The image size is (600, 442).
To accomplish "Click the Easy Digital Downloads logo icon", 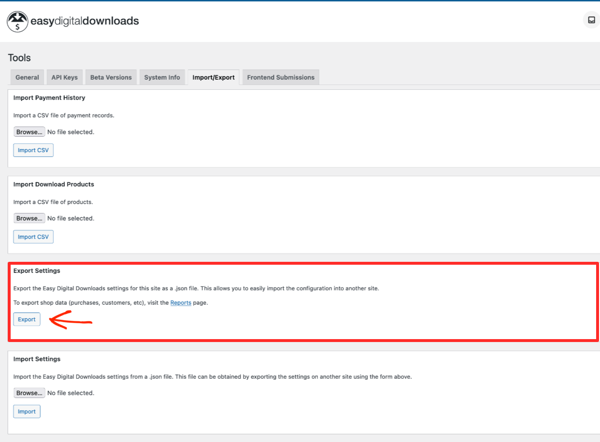I will (17, 21).
